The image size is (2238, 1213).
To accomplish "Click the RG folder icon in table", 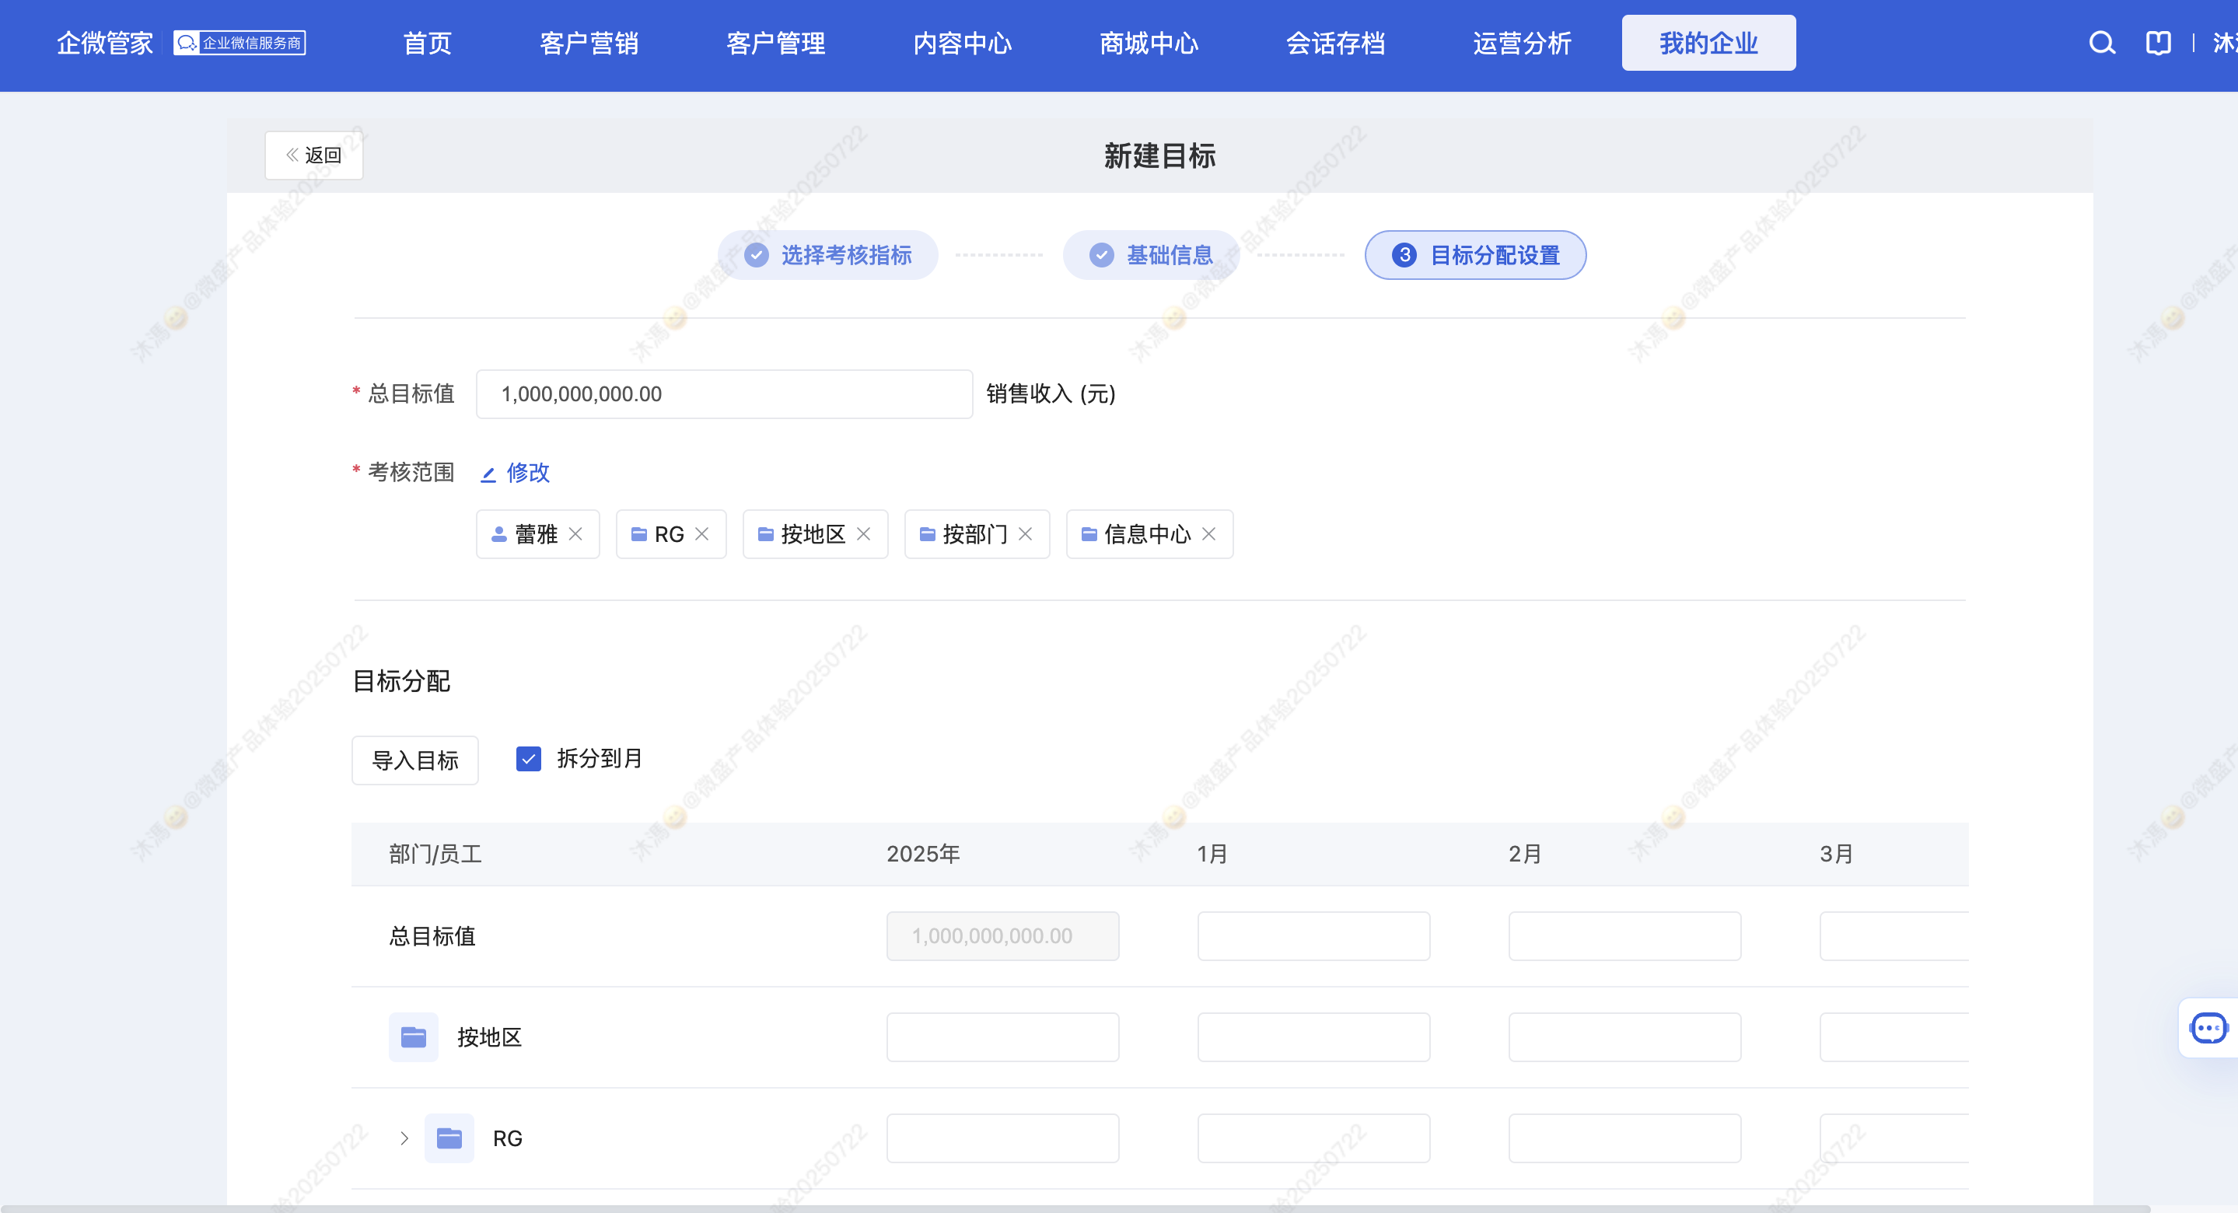I will point(449,1138).
